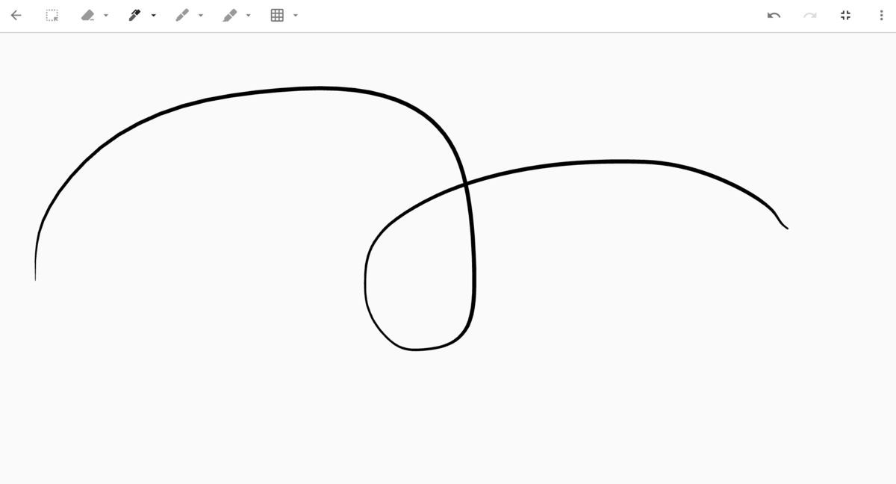Expand the pen settings dropdown
This screenshot has height=484, width=896.
click(x=153, y=15)
